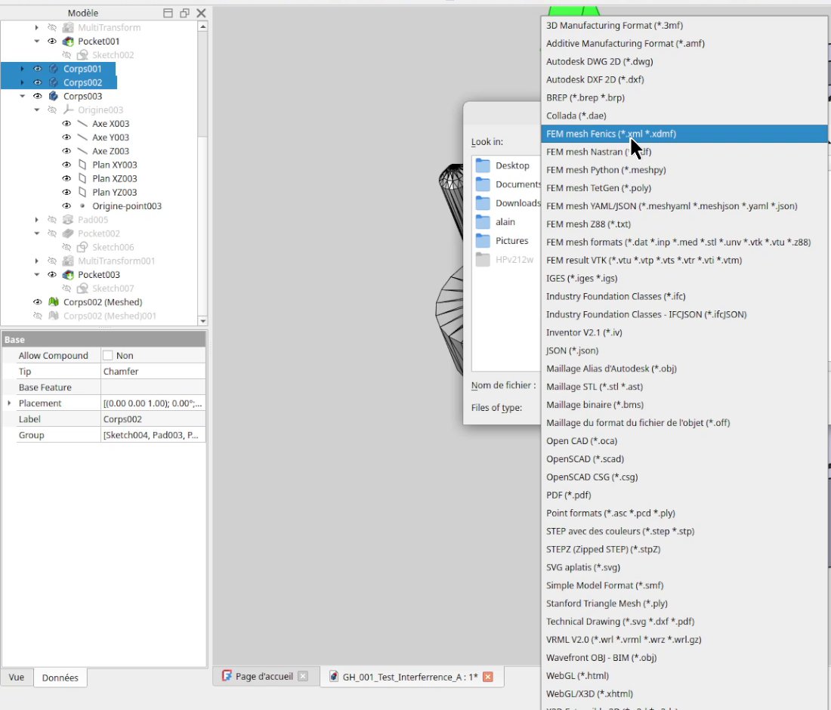Collapse the Pocket003 tree node
831x710 pixels.
tap(36, 274)
